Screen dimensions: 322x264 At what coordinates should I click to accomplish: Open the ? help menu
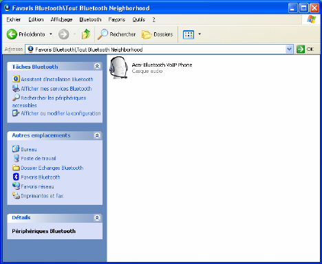click(x=154, y=20)
